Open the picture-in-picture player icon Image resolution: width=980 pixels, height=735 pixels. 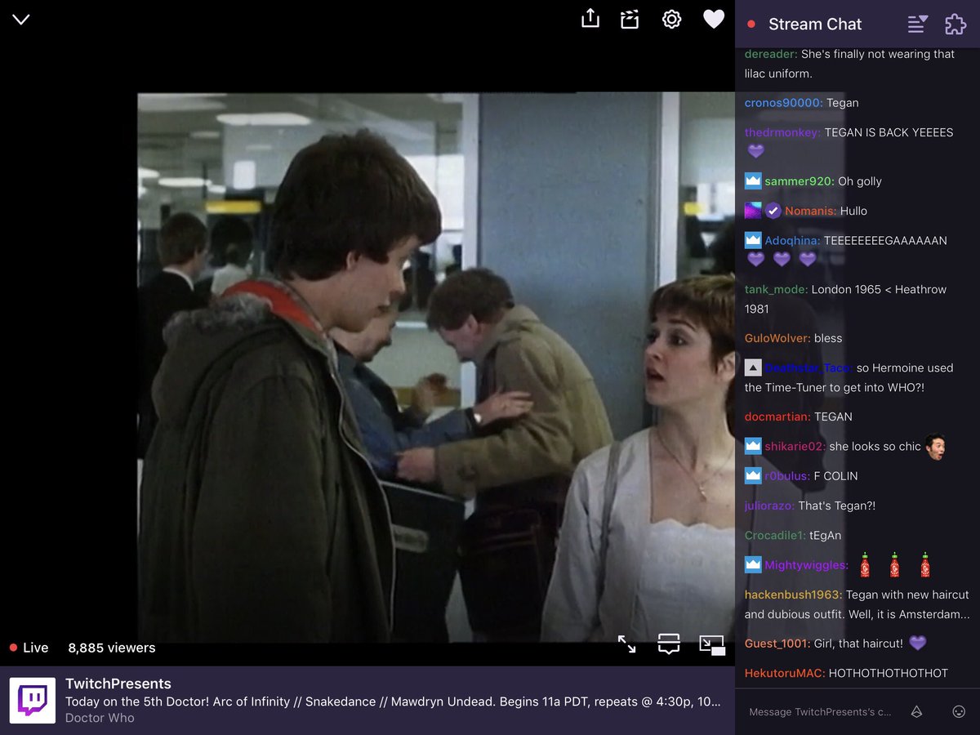(712, 644)
